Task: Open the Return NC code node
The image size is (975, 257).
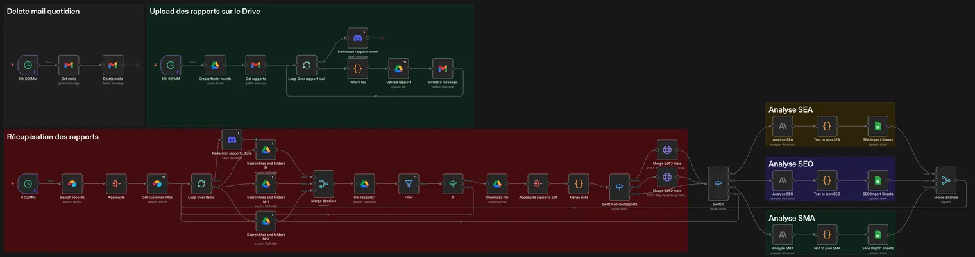Action: (358, 68)
